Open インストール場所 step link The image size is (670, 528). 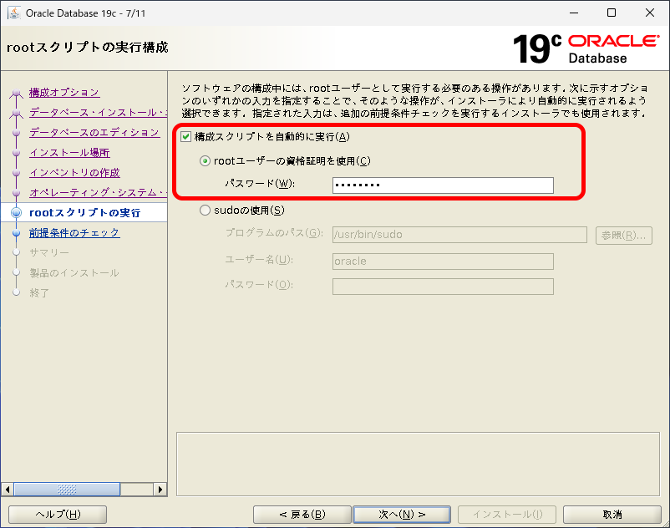[x=69, y=153]
